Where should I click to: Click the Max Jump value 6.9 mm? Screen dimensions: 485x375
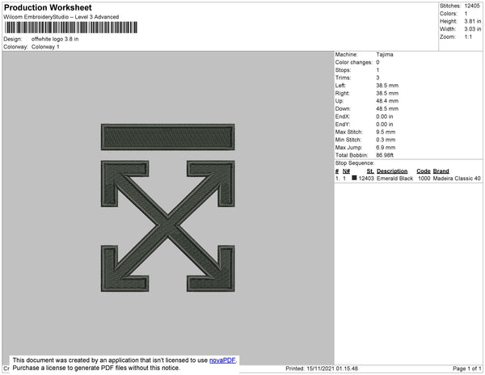tap(386, 147)
